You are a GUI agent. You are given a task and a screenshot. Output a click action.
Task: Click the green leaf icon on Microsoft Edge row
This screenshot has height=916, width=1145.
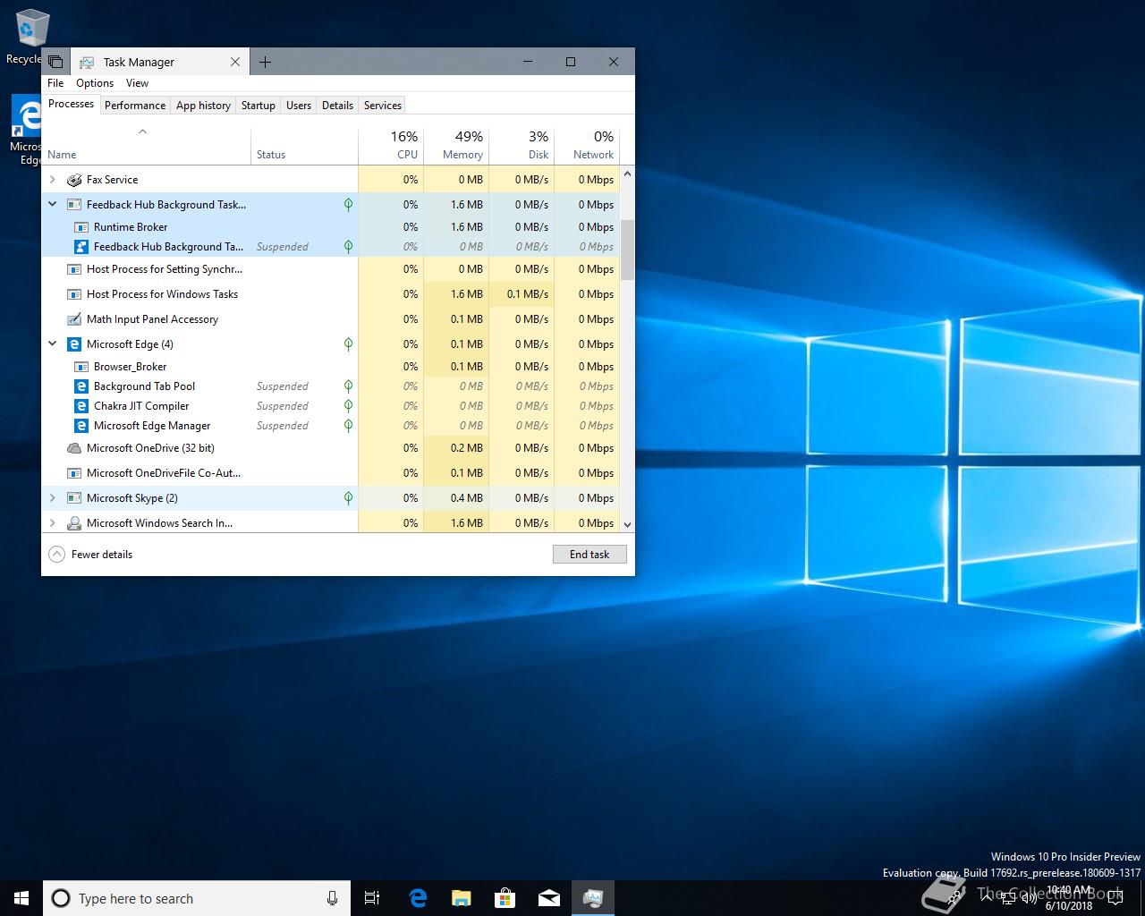[x=348, y=344]
